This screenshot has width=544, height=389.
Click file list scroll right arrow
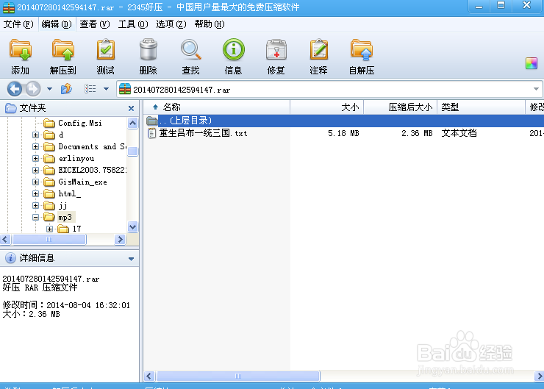539,376
